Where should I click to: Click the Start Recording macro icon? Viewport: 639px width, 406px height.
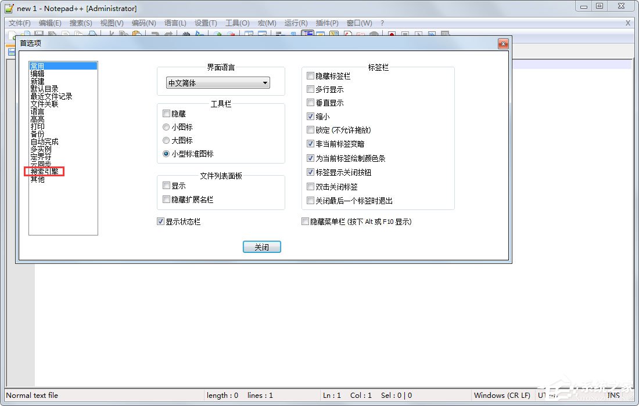coord(391,35)
